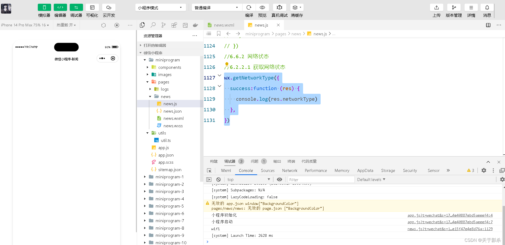Click the split editor icon

point(488,25)
